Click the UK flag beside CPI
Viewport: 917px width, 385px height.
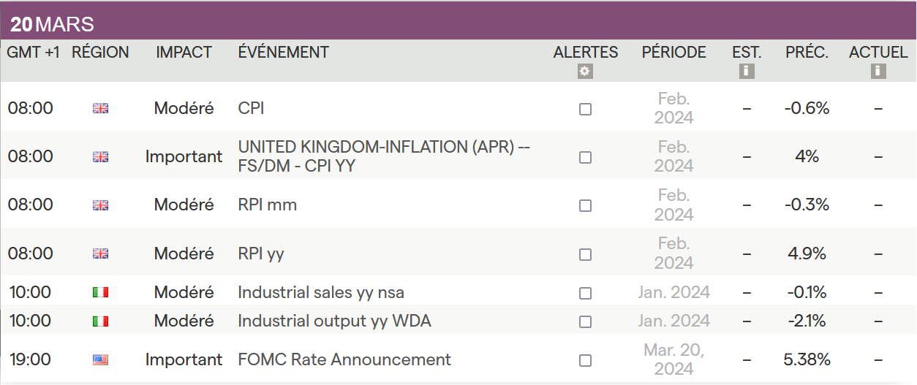pos(100,109)
